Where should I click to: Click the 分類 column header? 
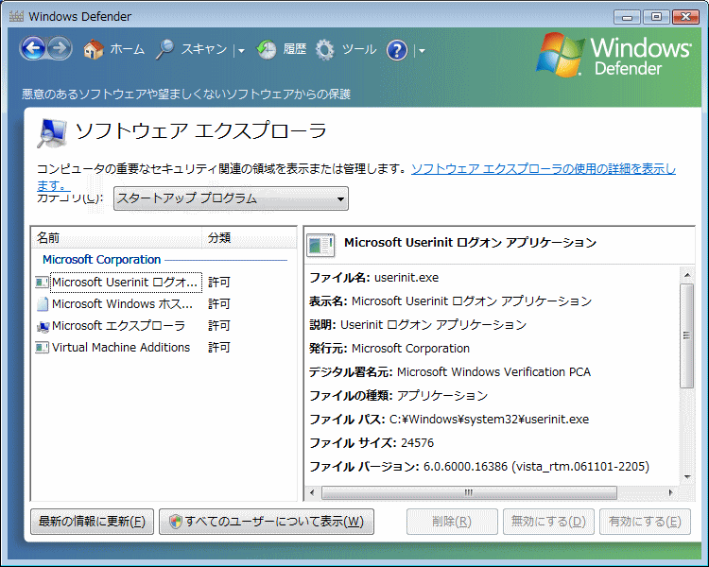point(219,237)
